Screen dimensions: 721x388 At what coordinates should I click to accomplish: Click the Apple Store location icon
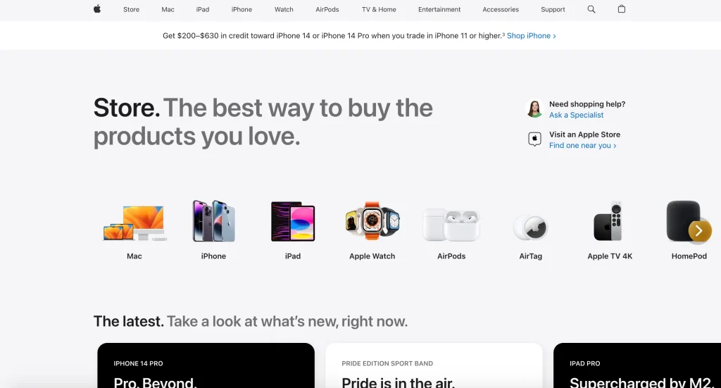click(534, 139)
